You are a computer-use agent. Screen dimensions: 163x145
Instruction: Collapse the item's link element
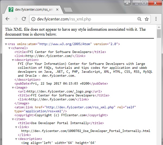click(x=16, y=127)
